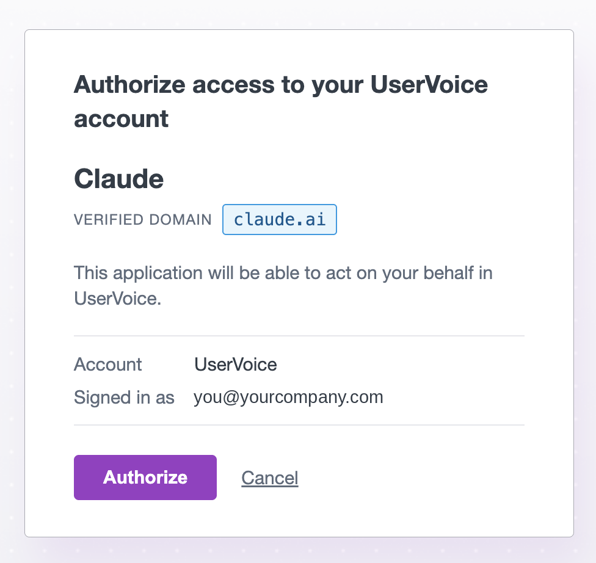Click the 'Signed in as' label
Viewport: 596px width, 563px height.
pyautogui.click(x=124, y=398)
